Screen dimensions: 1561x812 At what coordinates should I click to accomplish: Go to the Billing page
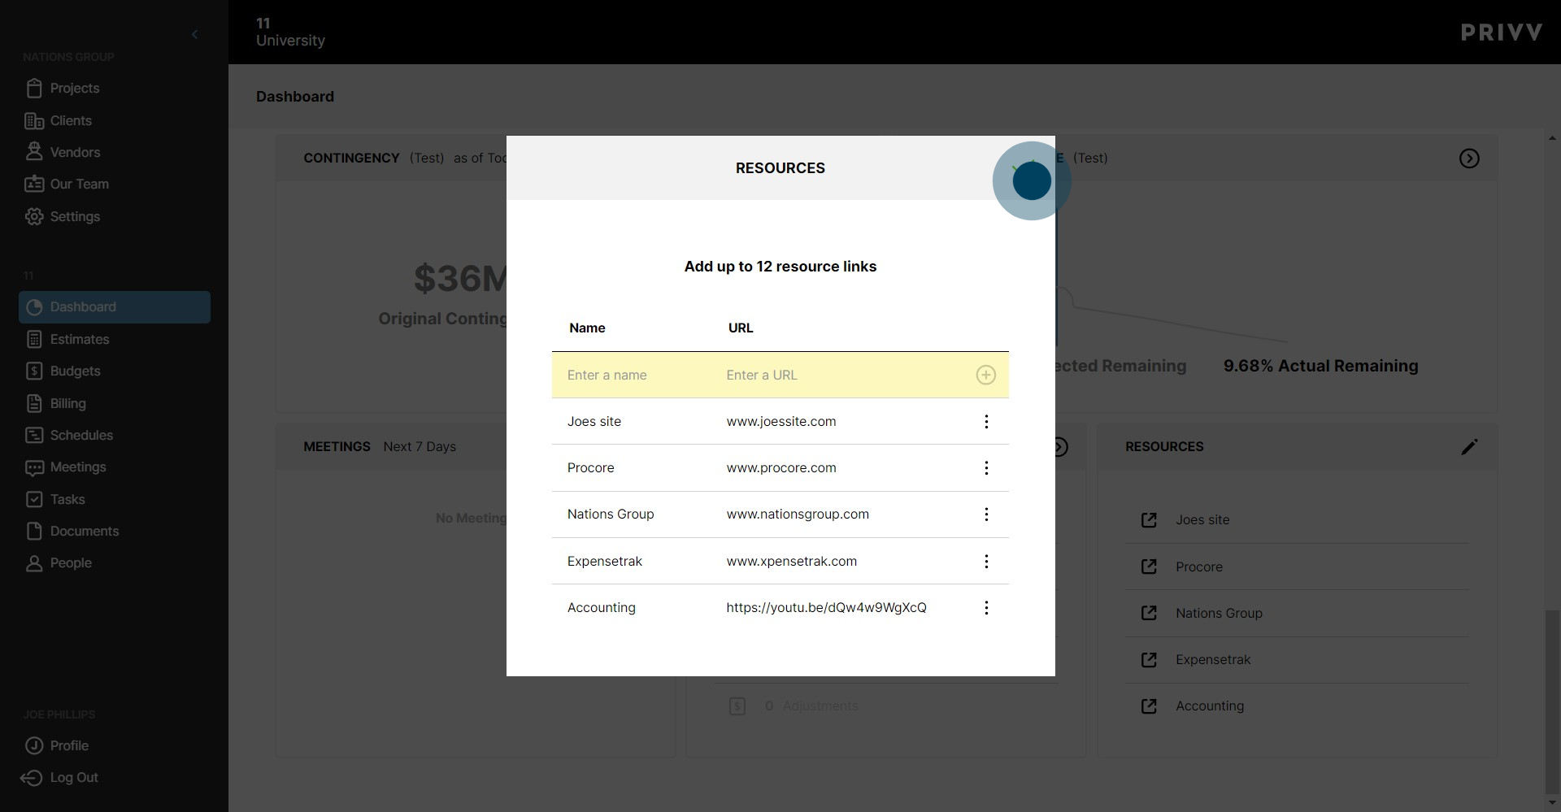pos(67,403)
